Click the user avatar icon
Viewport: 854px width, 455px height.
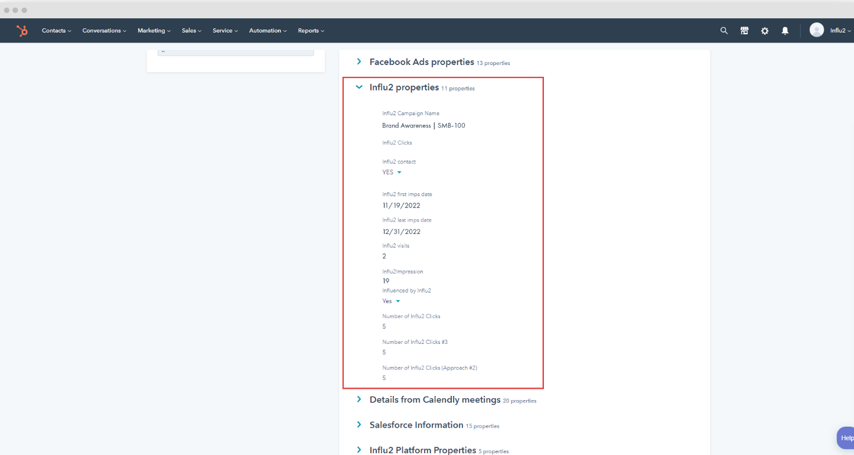click(817, 30)
